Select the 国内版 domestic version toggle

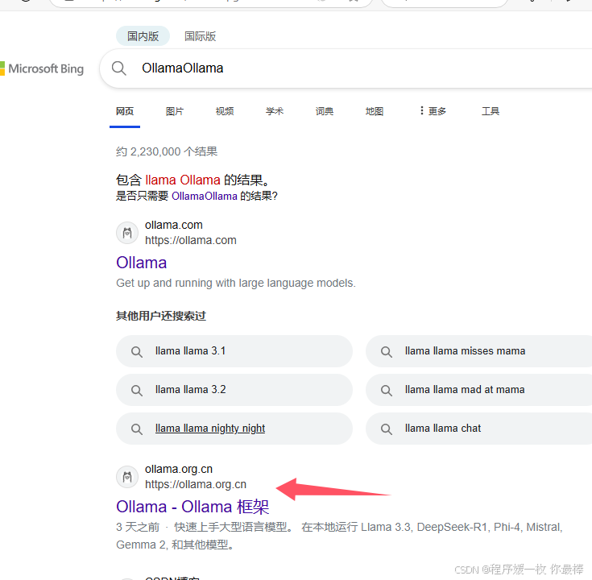143,36
